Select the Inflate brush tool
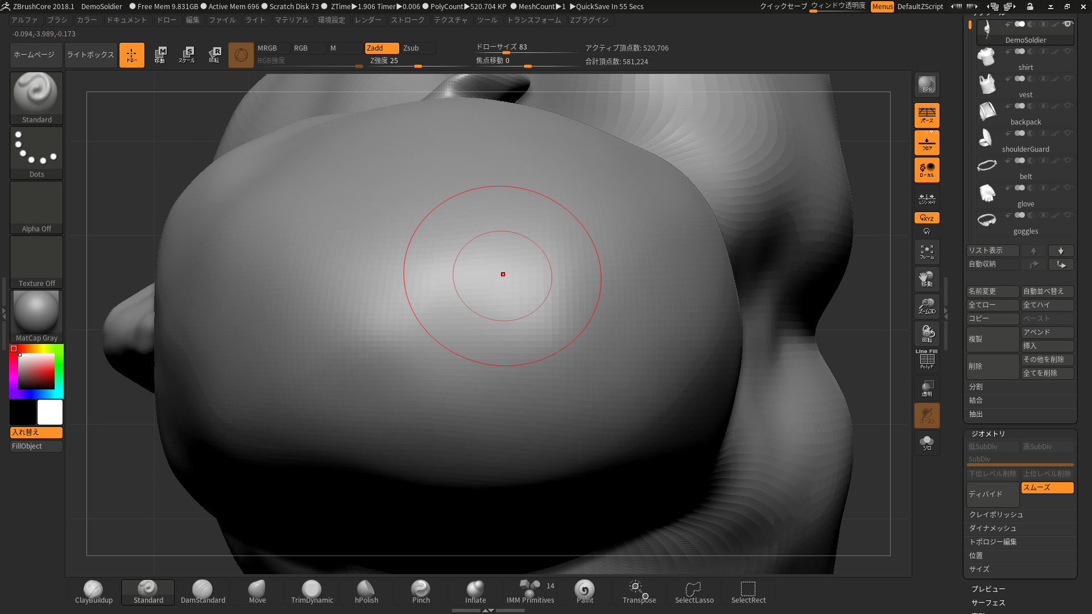Image resolution: width=1092 pixels, height=614 pixels. pos(475,590)
